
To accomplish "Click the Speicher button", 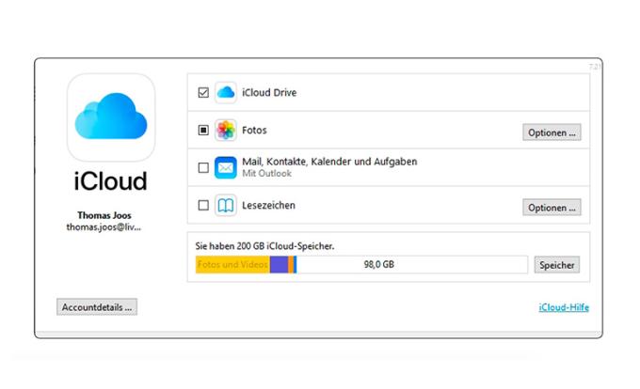I will 557,265.
